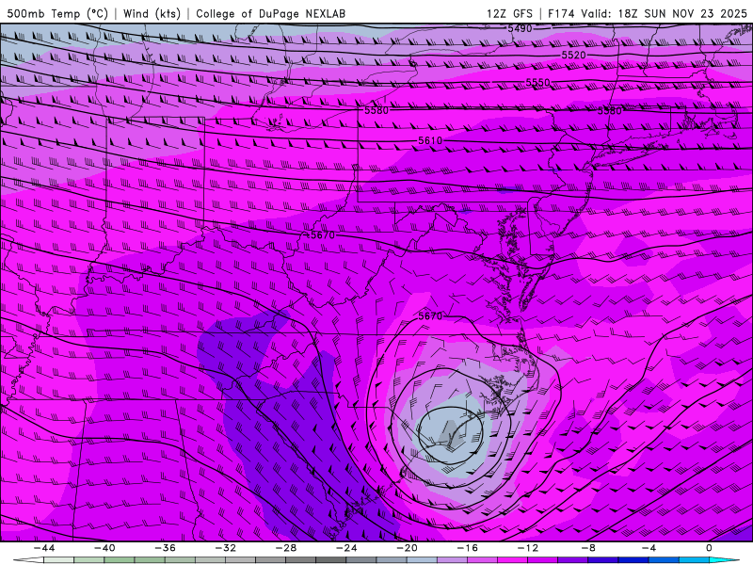Click the "12Z GFS" model run label
This screenshot has height=565, width=753.
[508, 13]
